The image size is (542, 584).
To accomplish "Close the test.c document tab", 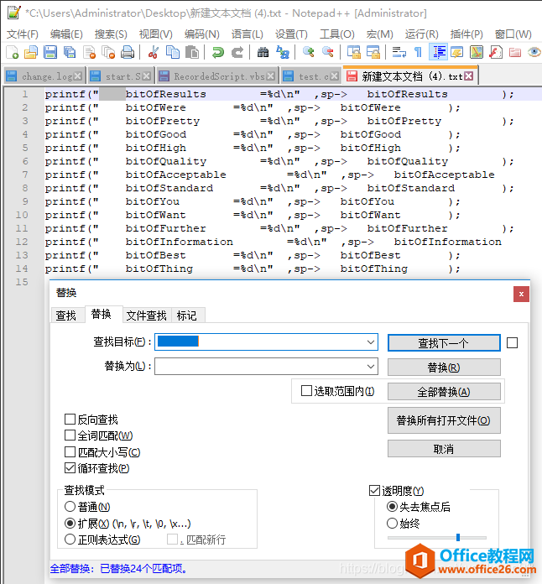I will [334, 76].
